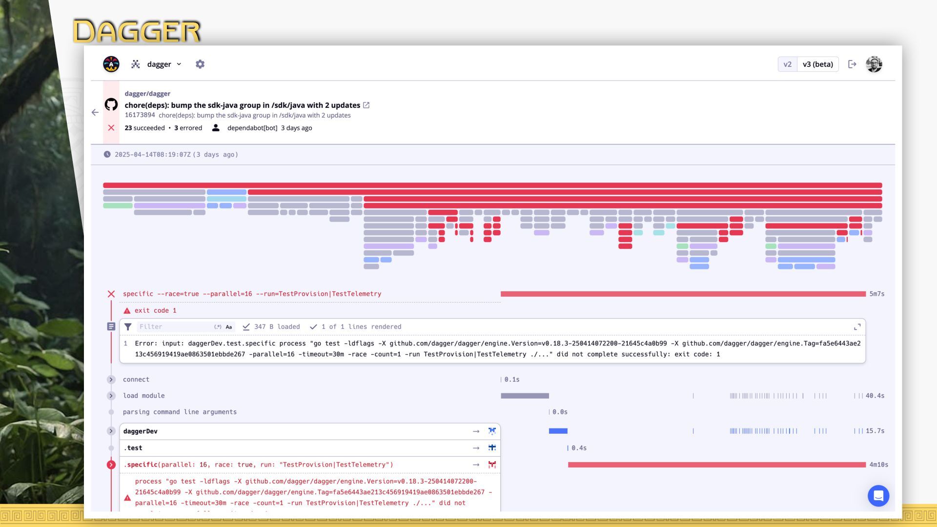Viewport: 937px width, 527px height.
Task: Click the log out icon
Action: (852, 64)
